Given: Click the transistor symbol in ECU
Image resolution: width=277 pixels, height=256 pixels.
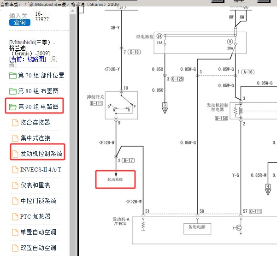Looking at the screenshot, I should 238,227.
